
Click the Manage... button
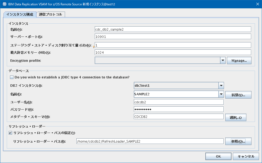click(x=239, y=60)
